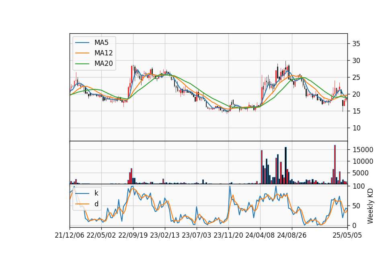The height and width of the screenshot is (277, 386).
Task: Click the x-axis date 23/11/20
Action: pos(228,235)
